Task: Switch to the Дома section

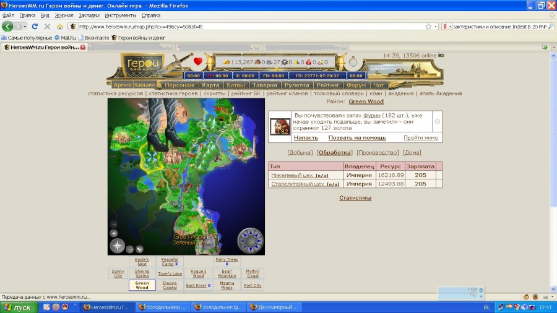Action: [412, 153]
